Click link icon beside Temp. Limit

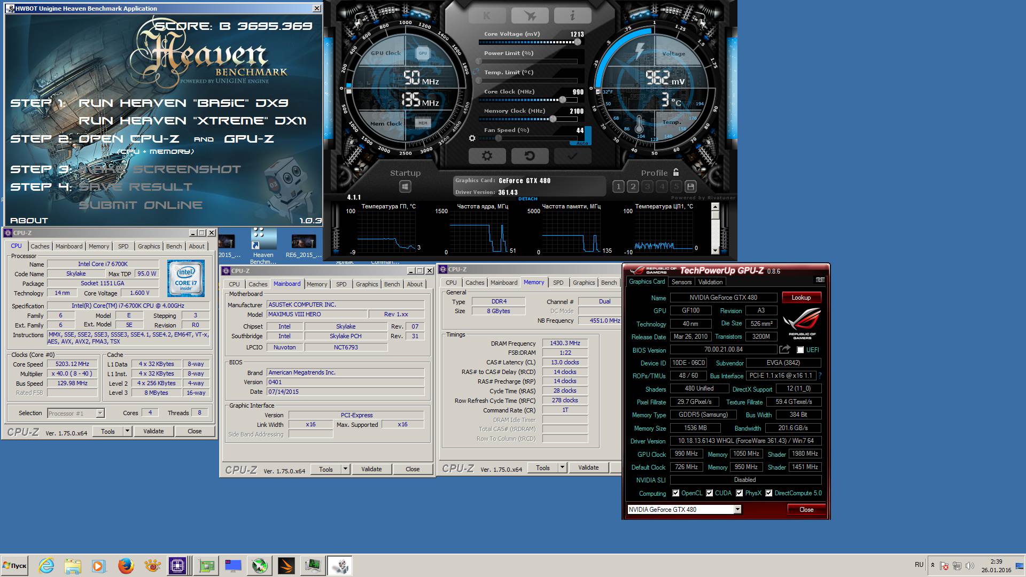(x=476, y=71)
